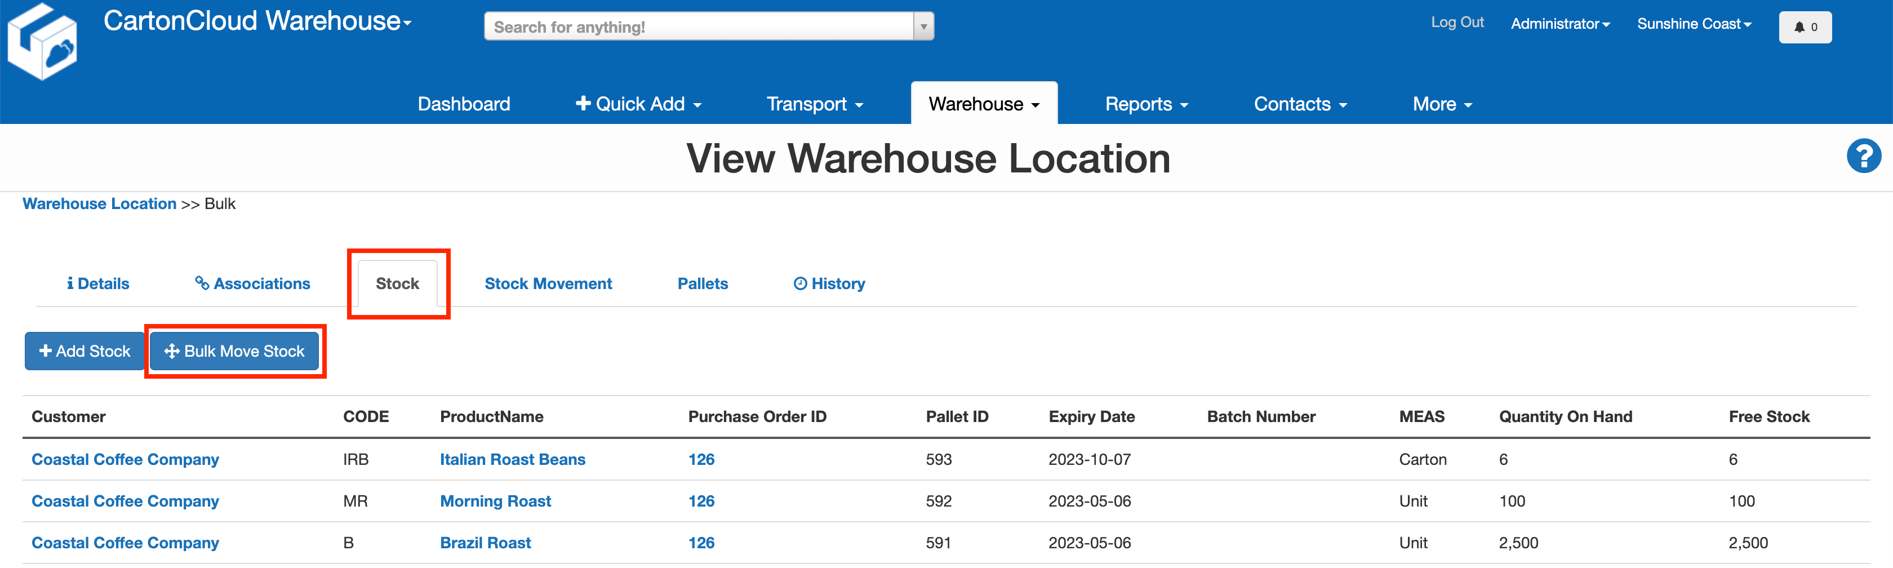The width and height of the screenshot is (1893, 568).
Task: Click the blue help question mark icon
Action: pos(1864,155)
